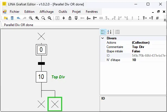Restore the inner document window
This screenshot has width=167, height=112.
(x=158, y=12)
